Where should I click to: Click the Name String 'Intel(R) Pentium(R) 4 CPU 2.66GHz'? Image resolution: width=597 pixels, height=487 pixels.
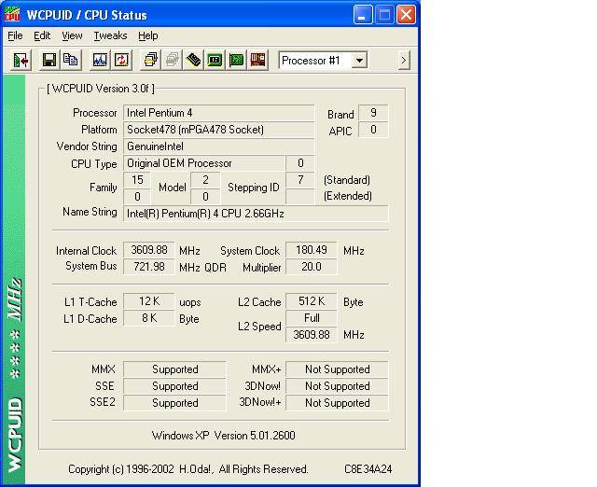pyautogui.click(x=256, y=214)
